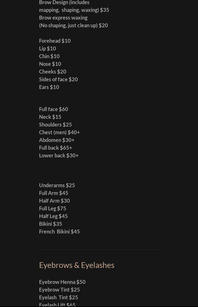Click the Chest (men) $40+ entry
This screenshot has height=307, width=198.
coord(59,132)
